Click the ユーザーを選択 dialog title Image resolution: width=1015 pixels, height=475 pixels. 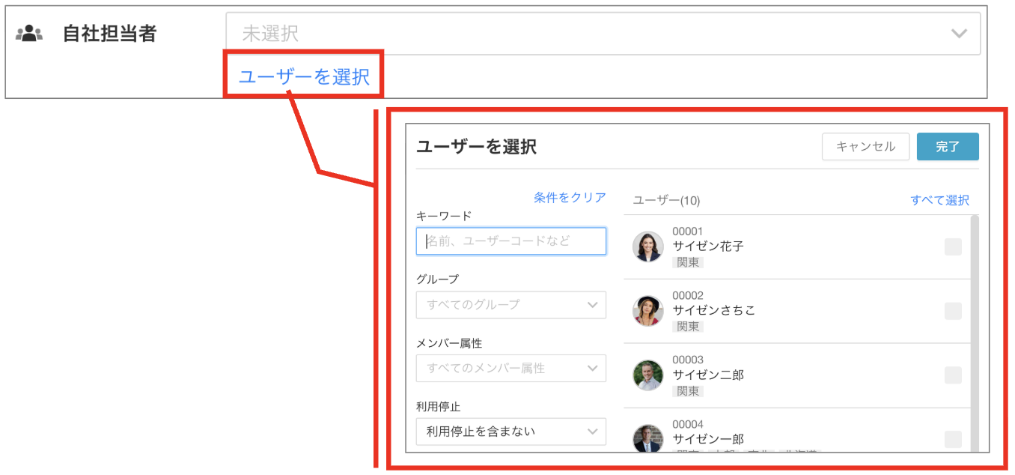tap(476, 147)
